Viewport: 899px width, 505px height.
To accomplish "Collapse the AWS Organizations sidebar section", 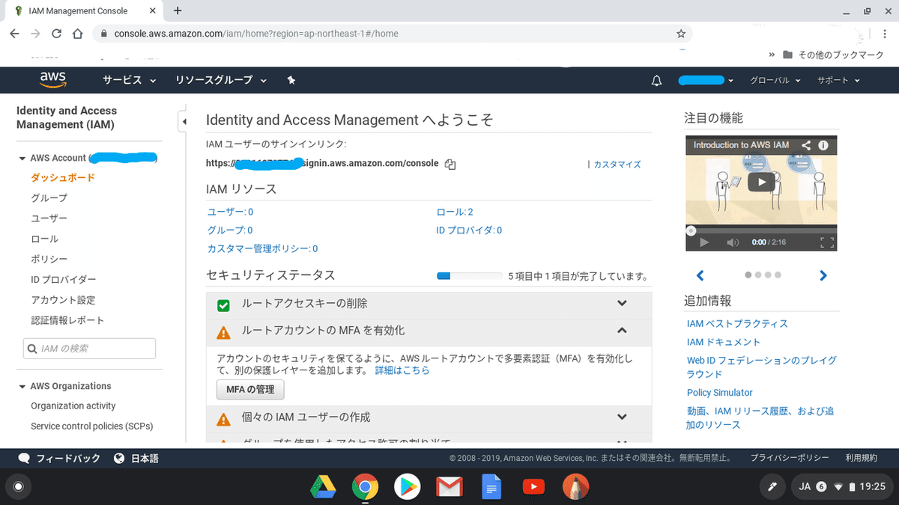I will tap(22, 387).
